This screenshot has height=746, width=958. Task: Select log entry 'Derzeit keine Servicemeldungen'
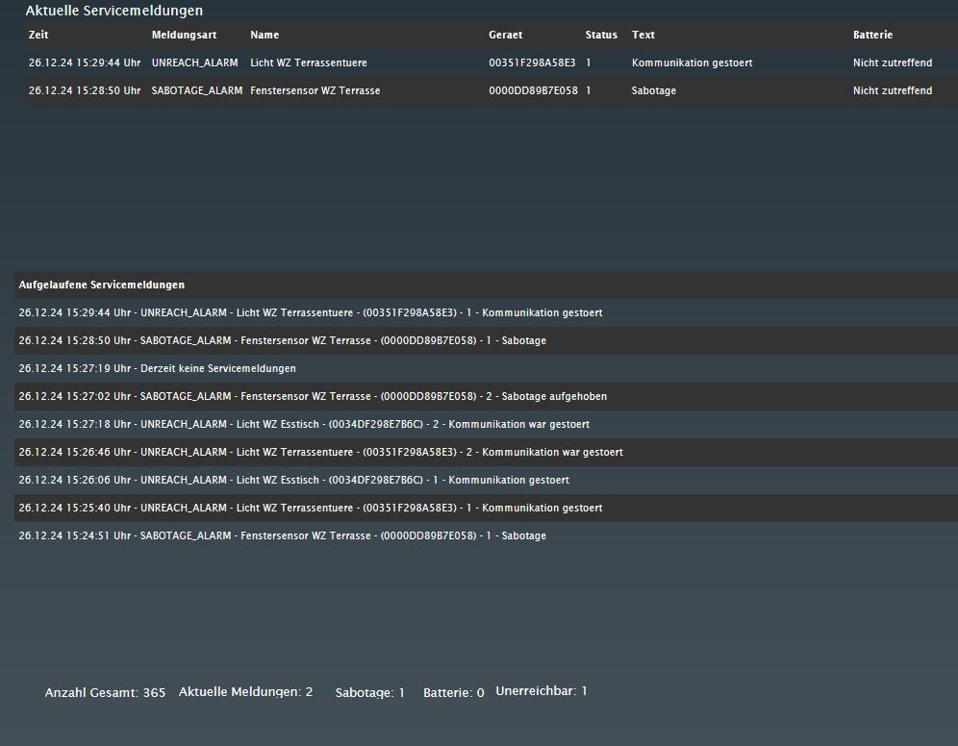pos(157,369)
